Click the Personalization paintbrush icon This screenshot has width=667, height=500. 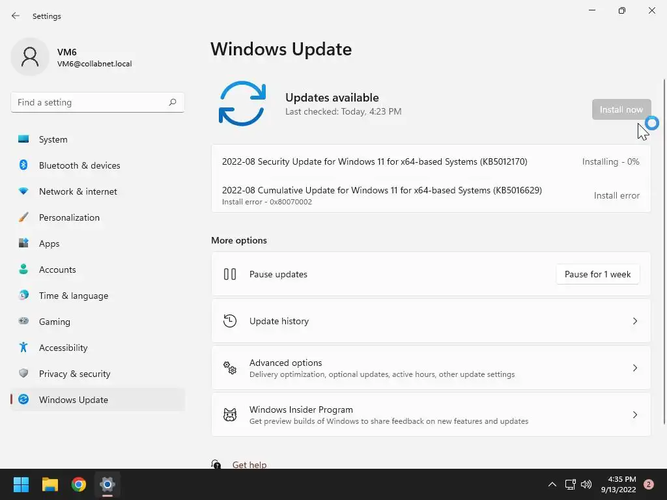pyautogui.click(x=23, y=217)
